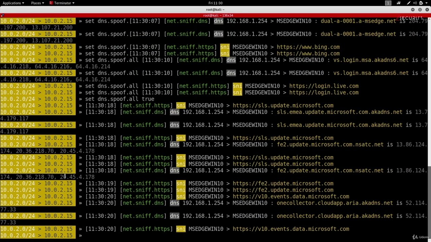The width and height of the screenshot is (431, 242).
Task: Click the text 'set dns.spoof.all true'
Action: click(x=120, y=99)
